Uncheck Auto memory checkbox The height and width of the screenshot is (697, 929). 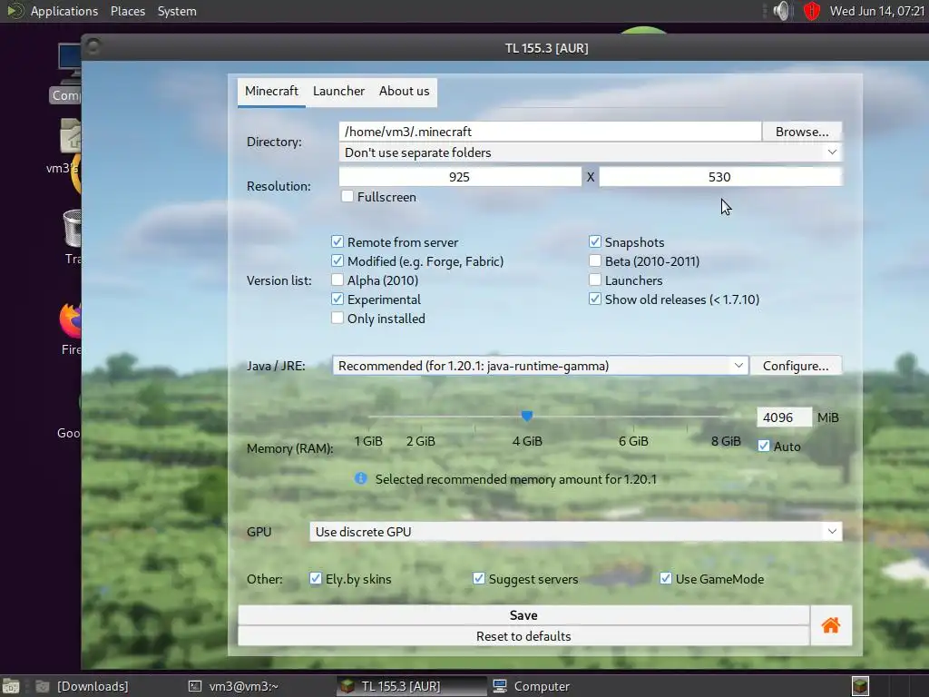pyautogui.click(x=764, y=446)
